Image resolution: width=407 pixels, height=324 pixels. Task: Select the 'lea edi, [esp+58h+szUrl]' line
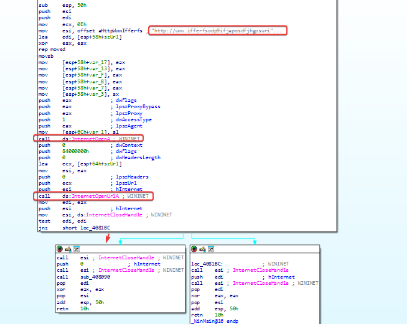[x=80, y=37]
